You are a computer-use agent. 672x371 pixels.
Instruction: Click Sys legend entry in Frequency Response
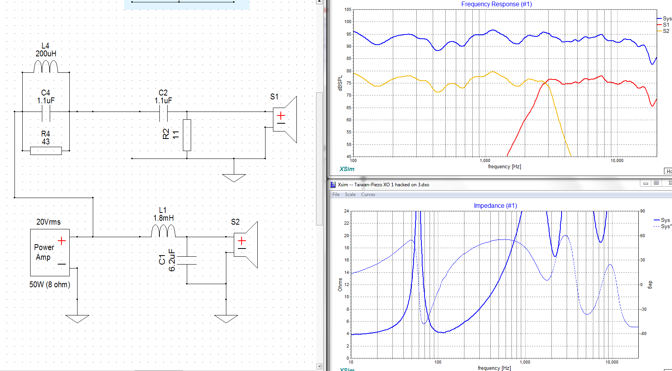click(664, 18)
